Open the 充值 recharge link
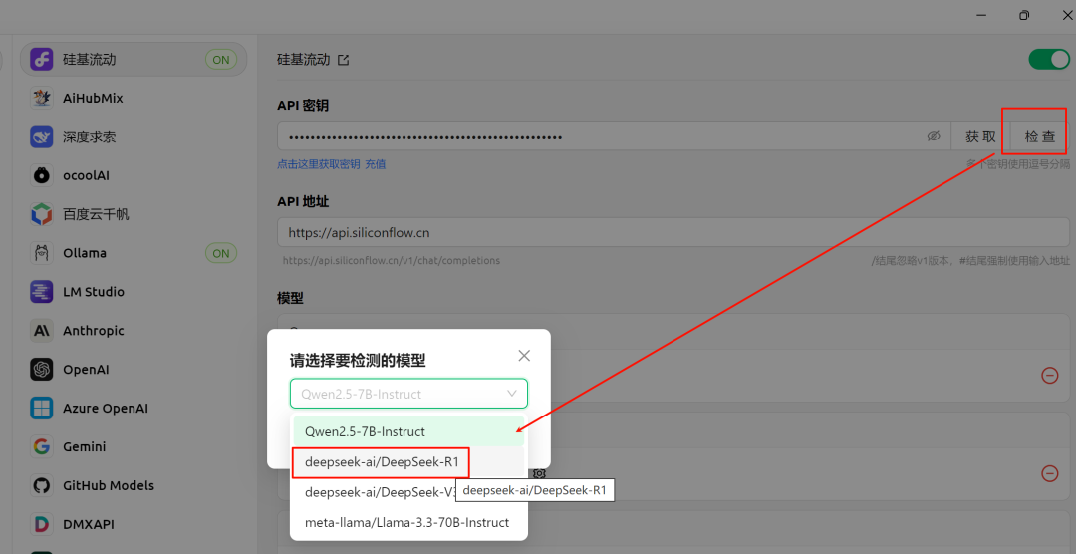1076x554 pixels. (375, 164)
